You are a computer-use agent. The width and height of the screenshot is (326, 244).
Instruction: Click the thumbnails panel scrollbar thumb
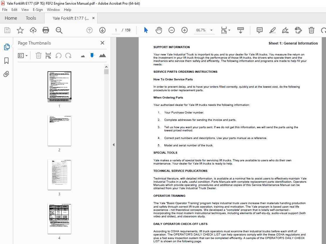click(106, 72)
